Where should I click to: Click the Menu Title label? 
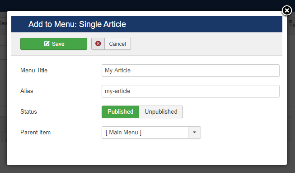[x=34, y=71]
